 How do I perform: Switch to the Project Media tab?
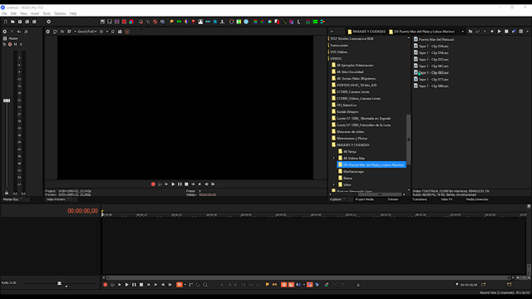pyautogui.click(x=364, y=199)
